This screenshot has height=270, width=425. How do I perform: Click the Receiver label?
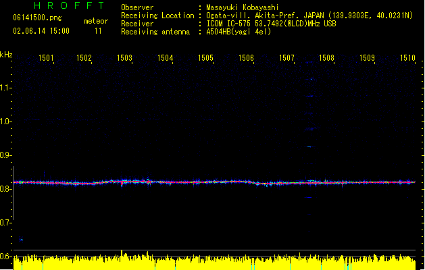[137, 24]
